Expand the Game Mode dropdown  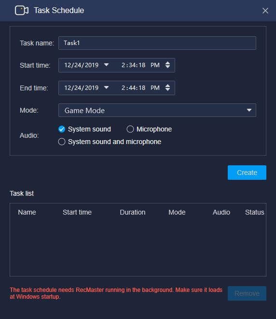(157, 110)
